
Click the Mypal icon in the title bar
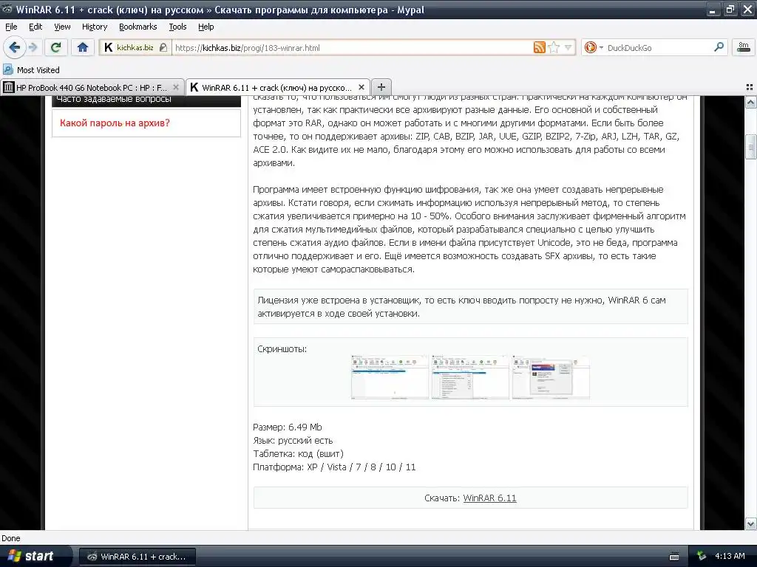click(7, 9)
